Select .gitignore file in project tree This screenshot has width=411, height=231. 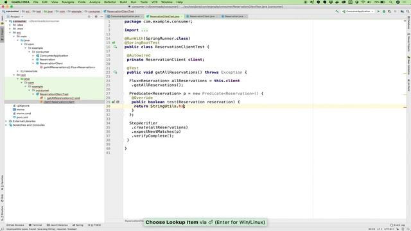click(x=23, y=106)
